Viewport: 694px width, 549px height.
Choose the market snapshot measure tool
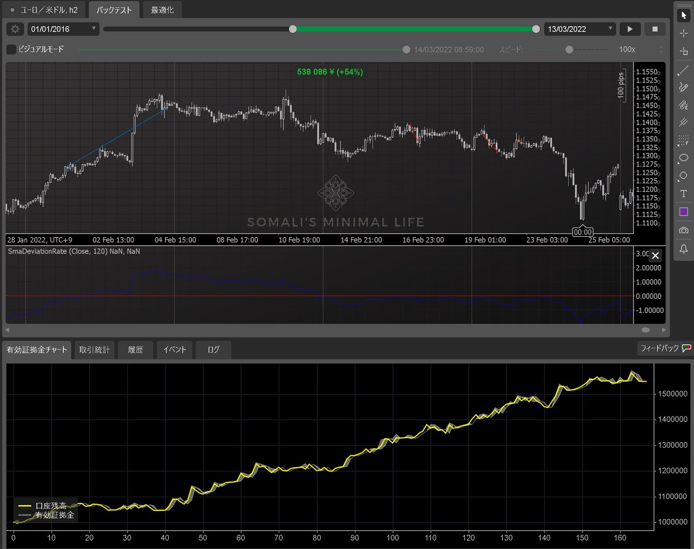coord(684,52)
